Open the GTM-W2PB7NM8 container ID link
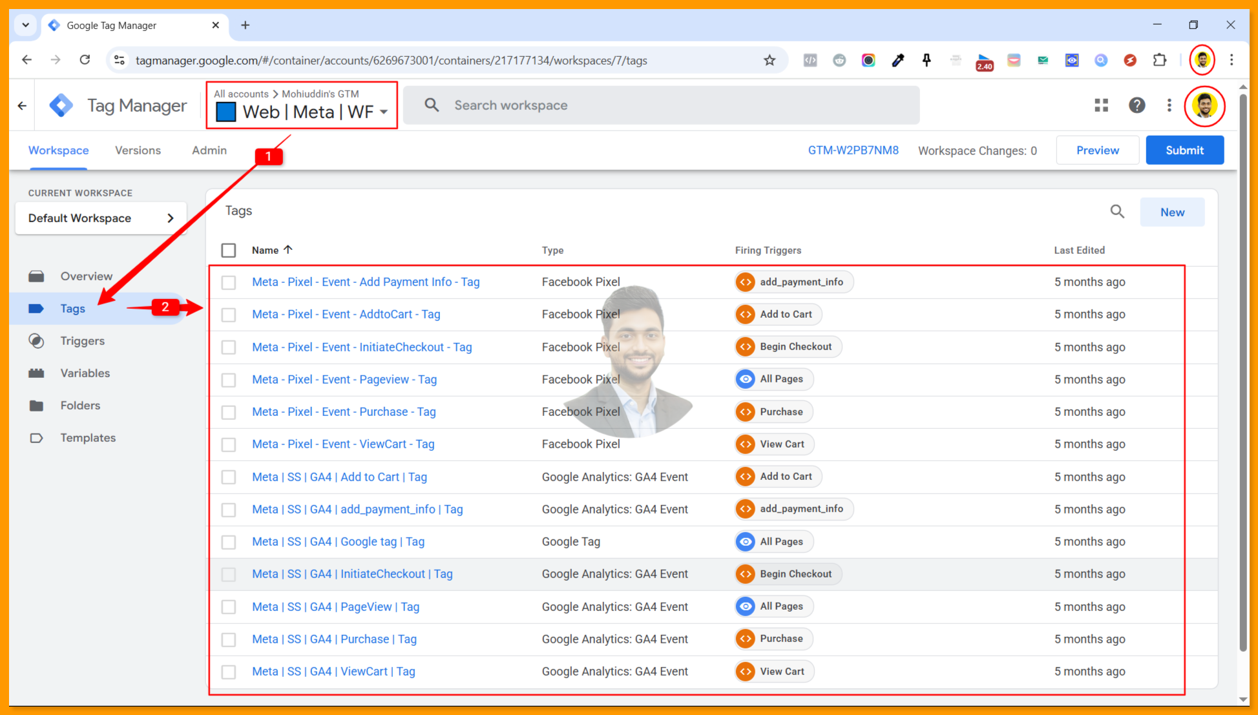Image resolution: width=1258 pixels, height=715 pixels. click(x=854, y=150)
